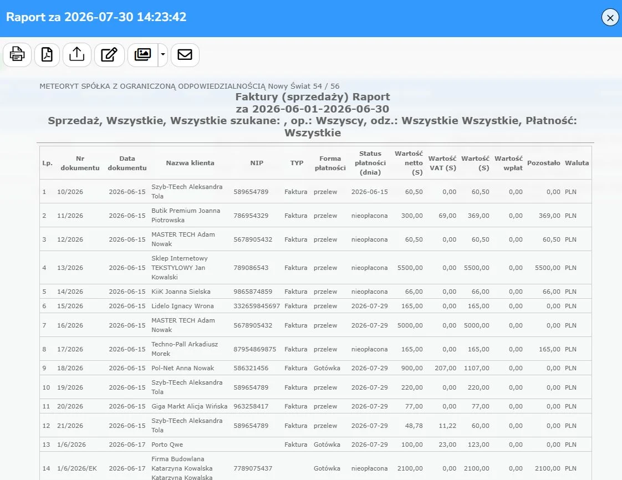
Task: Select document number 14/2026
Action: pos(70,292)
